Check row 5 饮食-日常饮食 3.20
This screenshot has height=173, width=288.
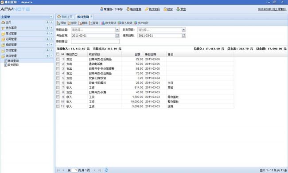[58, 78]
